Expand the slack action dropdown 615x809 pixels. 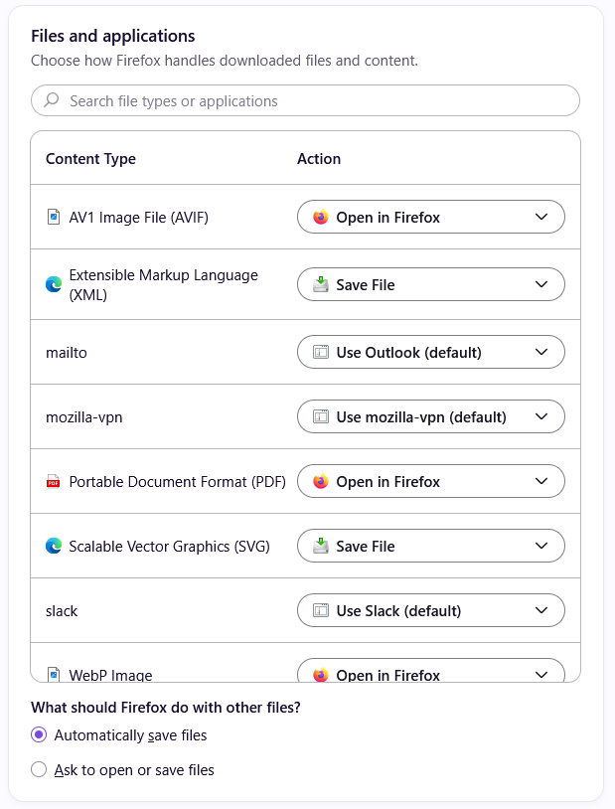click(x=431, y=610)
